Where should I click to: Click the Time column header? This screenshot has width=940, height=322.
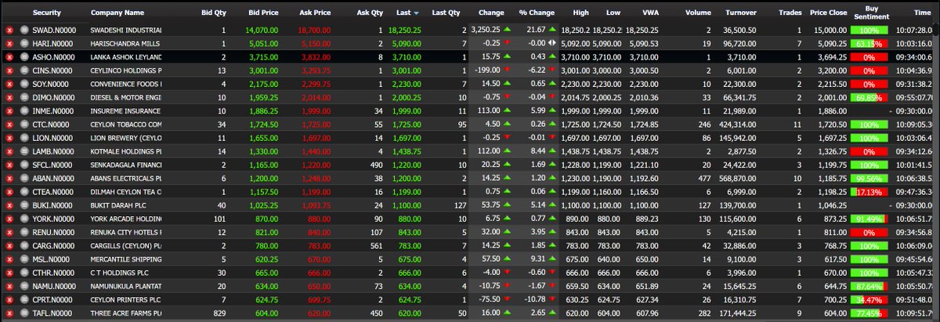pos(922,13)
